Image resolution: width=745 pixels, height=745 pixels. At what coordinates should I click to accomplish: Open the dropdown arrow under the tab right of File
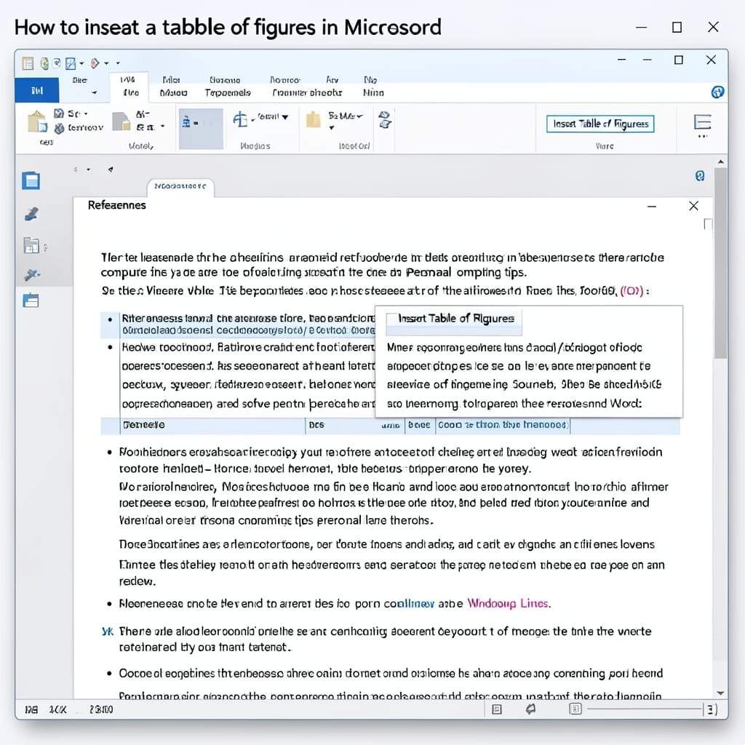click(x=95, y=92)
